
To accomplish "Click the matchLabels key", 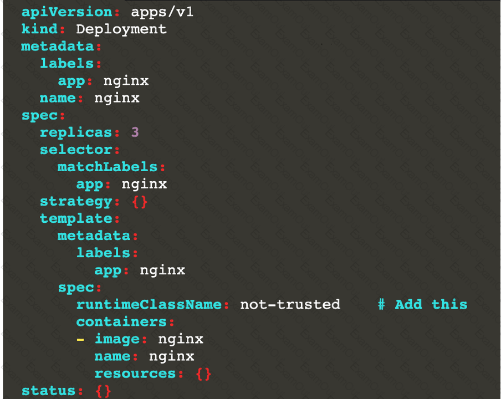I will tap(108, 167).
